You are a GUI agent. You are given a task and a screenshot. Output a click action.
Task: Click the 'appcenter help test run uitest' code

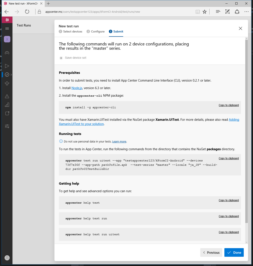tap(92, 235)
